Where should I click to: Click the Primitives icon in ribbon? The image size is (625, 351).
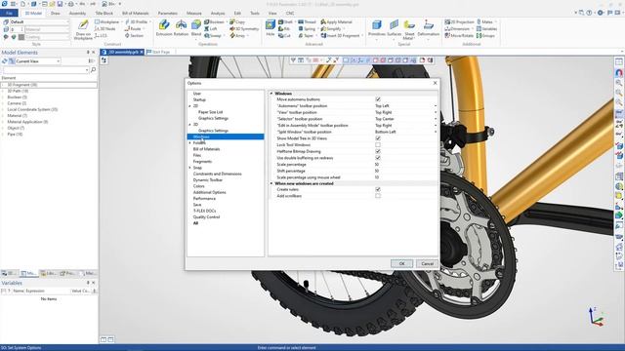tap(377, 25)
